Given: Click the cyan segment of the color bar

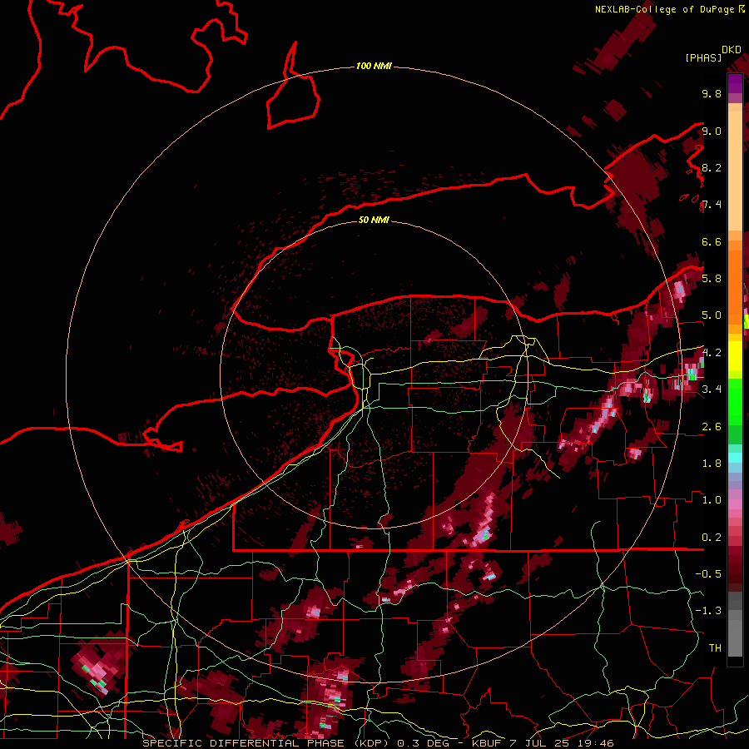Looking at the screenshot, I should [x=735, y=458].
